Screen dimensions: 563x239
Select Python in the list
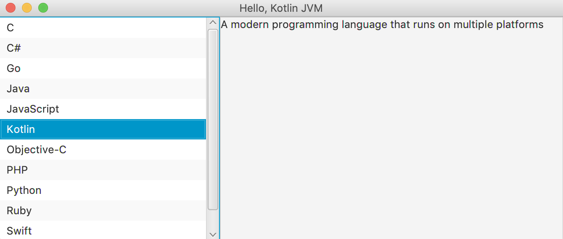(103, 190)
